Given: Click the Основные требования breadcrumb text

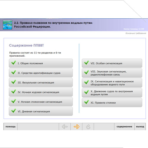Looking at the screenshot, I should tap(136, 33).
